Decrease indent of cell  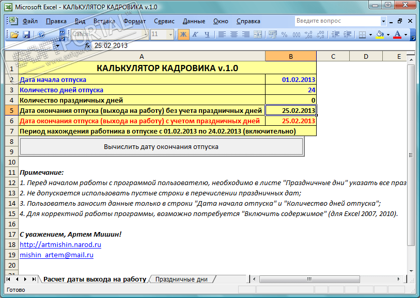coord(335,35)
